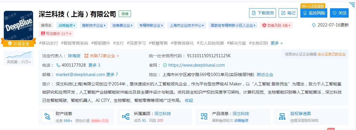Click the #生物识别 hashtag
Viewport: 356px width, 130px height.
tap(258, 43)
